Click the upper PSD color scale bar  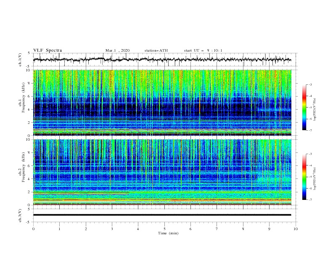[304, 108]
